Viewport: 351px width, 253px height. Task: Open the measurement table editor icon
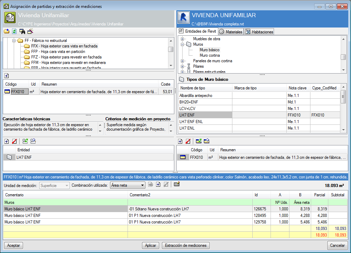tap(177, 185)
